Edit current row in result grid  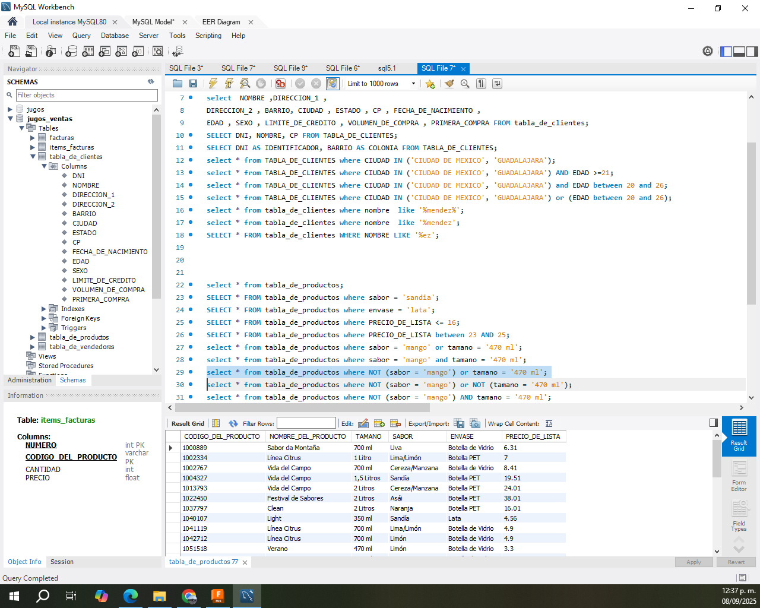363,423
